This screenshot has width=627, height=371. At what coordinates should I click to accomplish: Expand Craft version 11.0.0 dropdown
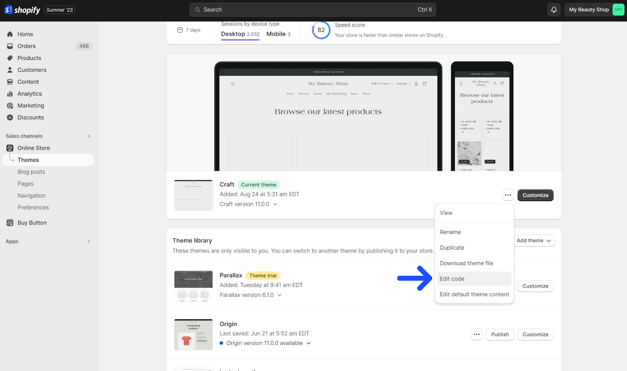coord(275,204)
